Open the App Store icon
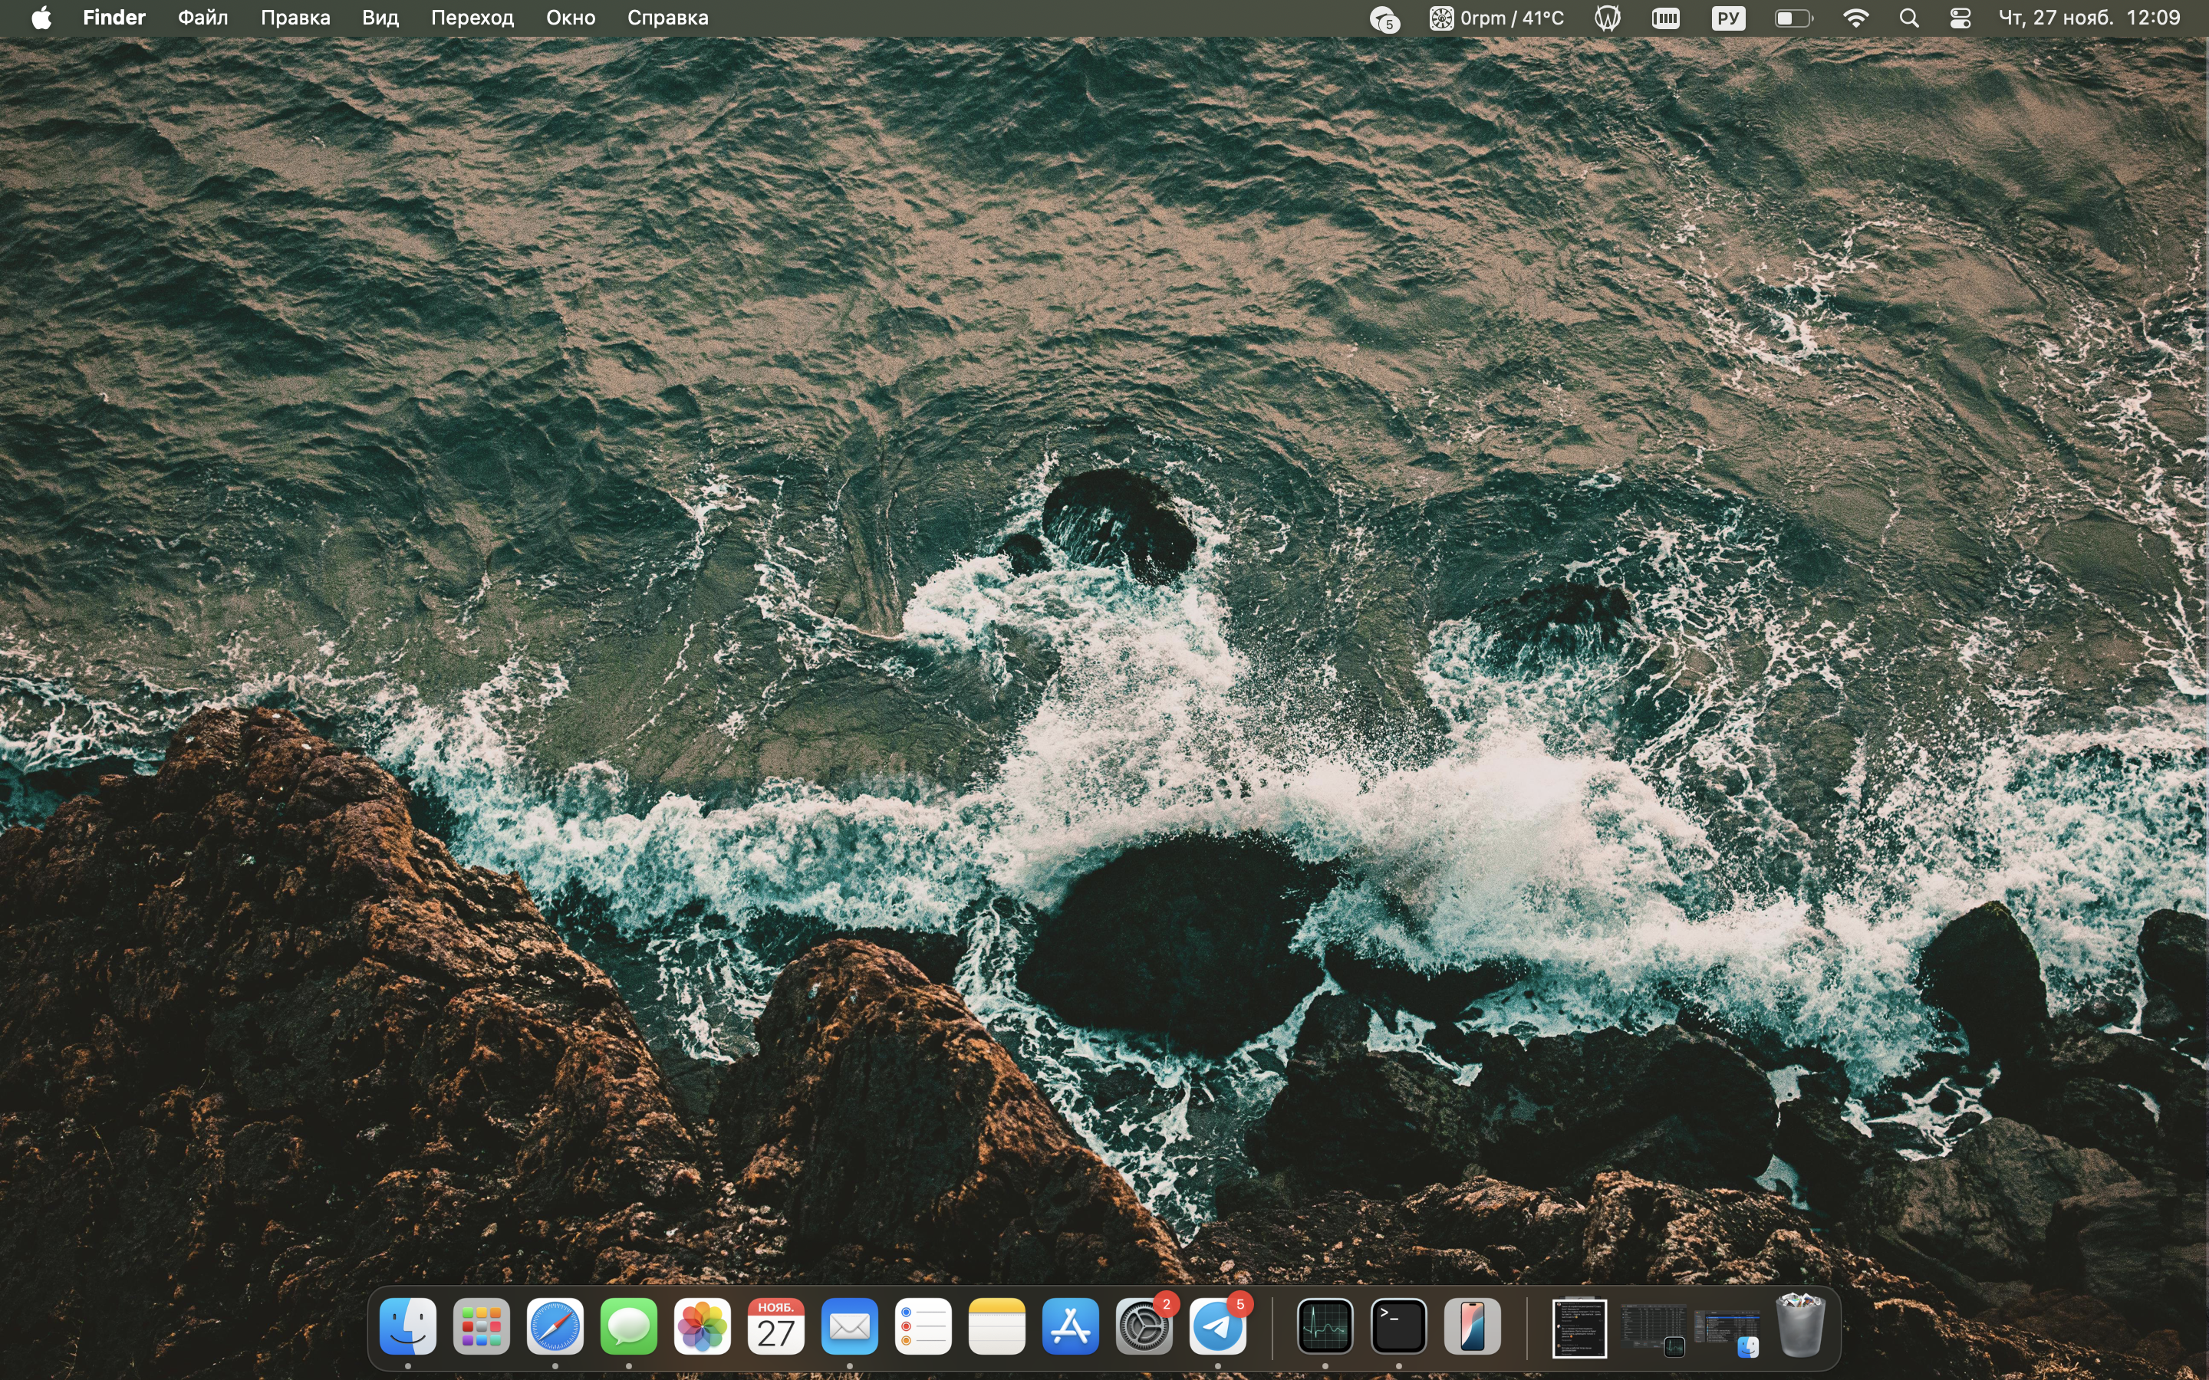The image size is (2209, 1380). coord(1070,1326)
